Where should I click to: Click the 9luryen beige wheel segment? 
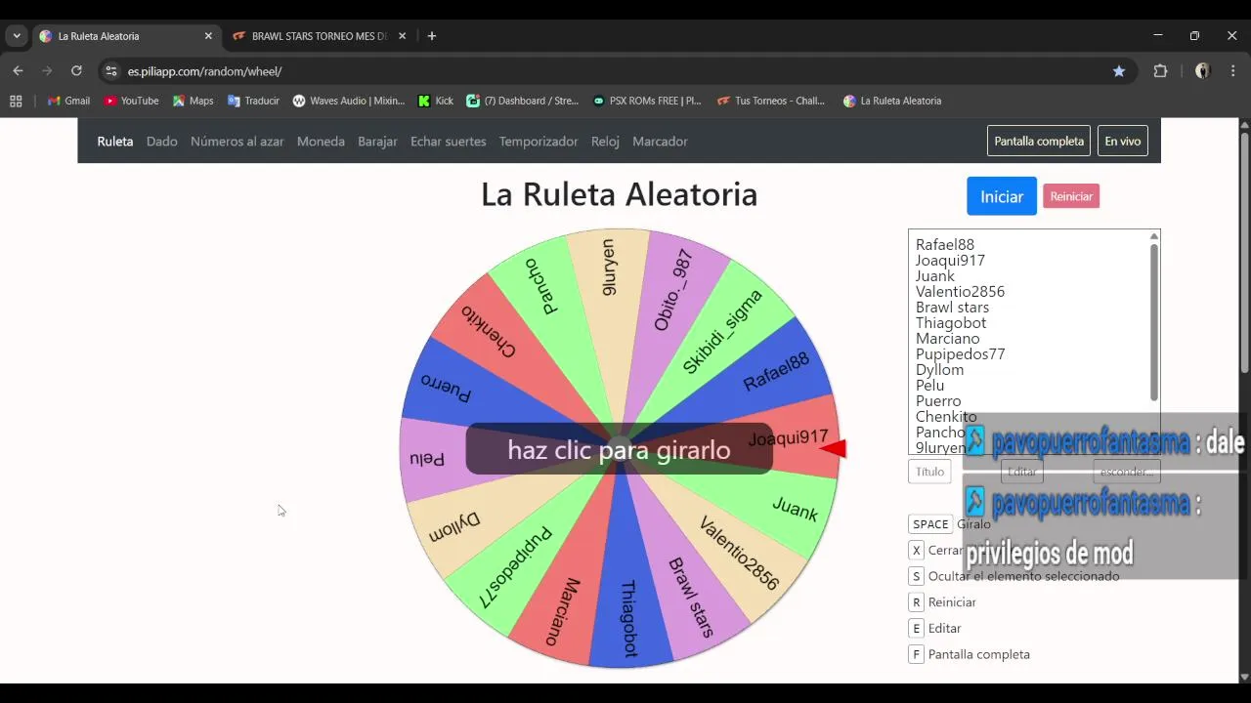(x=608, y=267)
